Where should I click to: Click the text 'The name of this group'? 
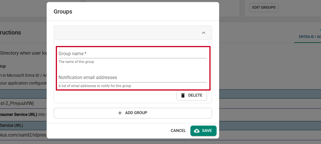click(76, 62)
